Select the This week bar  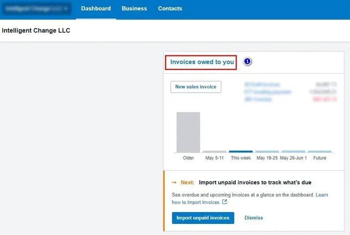[241, 152]
